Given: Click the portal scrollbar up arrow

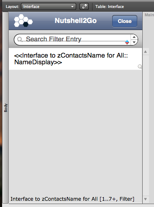Looking at the screenshot, I should pyautogui.click(x=146, y=52).
